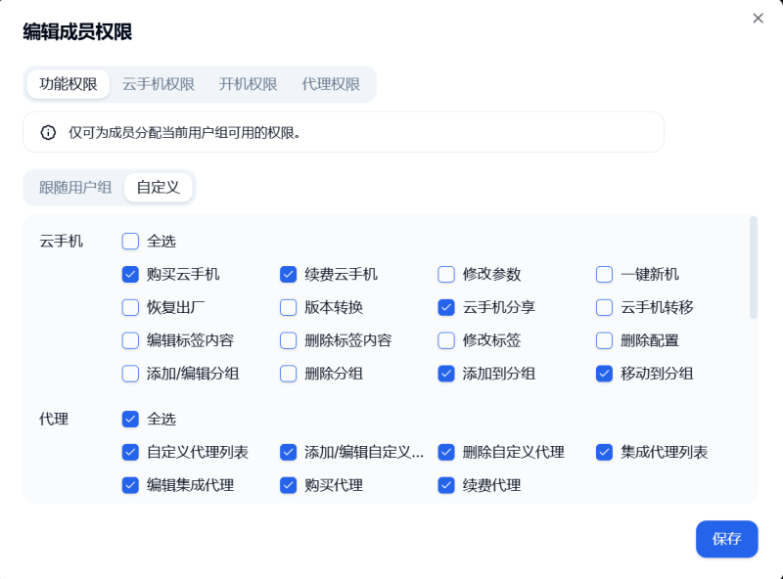Click the 代理 section label
Viewport: 783px width, 579px height.
54,420
